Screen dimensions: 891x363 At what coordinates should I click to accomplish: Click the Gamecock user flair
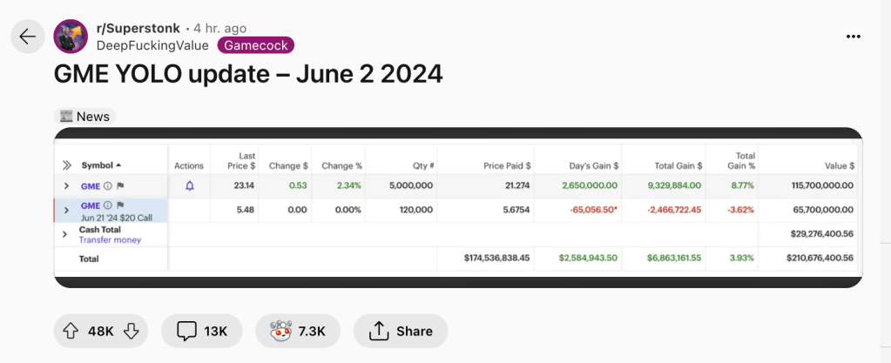click(x=256, y=45)
